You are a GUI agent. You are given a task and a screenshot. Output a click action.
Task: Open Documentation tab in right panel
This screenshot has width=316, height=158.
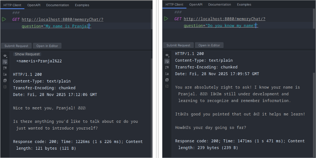[219, 4]
